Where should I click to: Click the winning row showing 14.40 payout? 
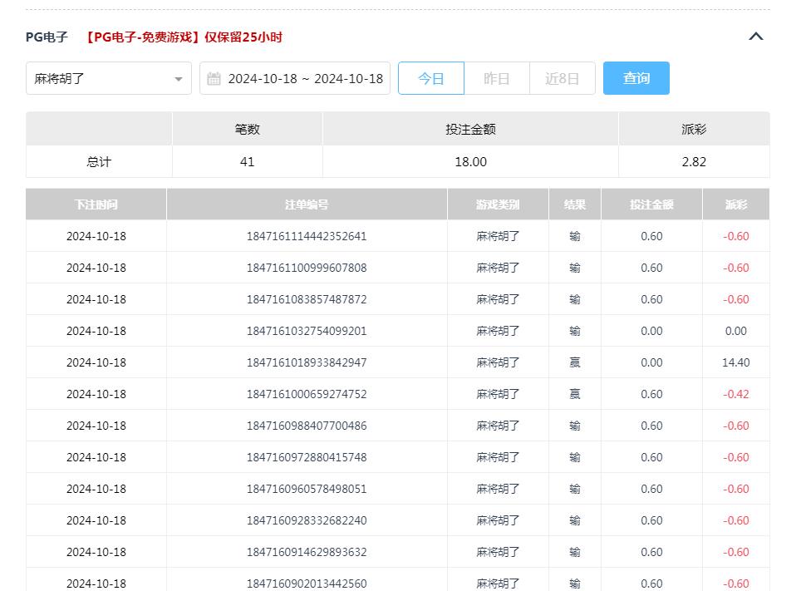point(397,362)
